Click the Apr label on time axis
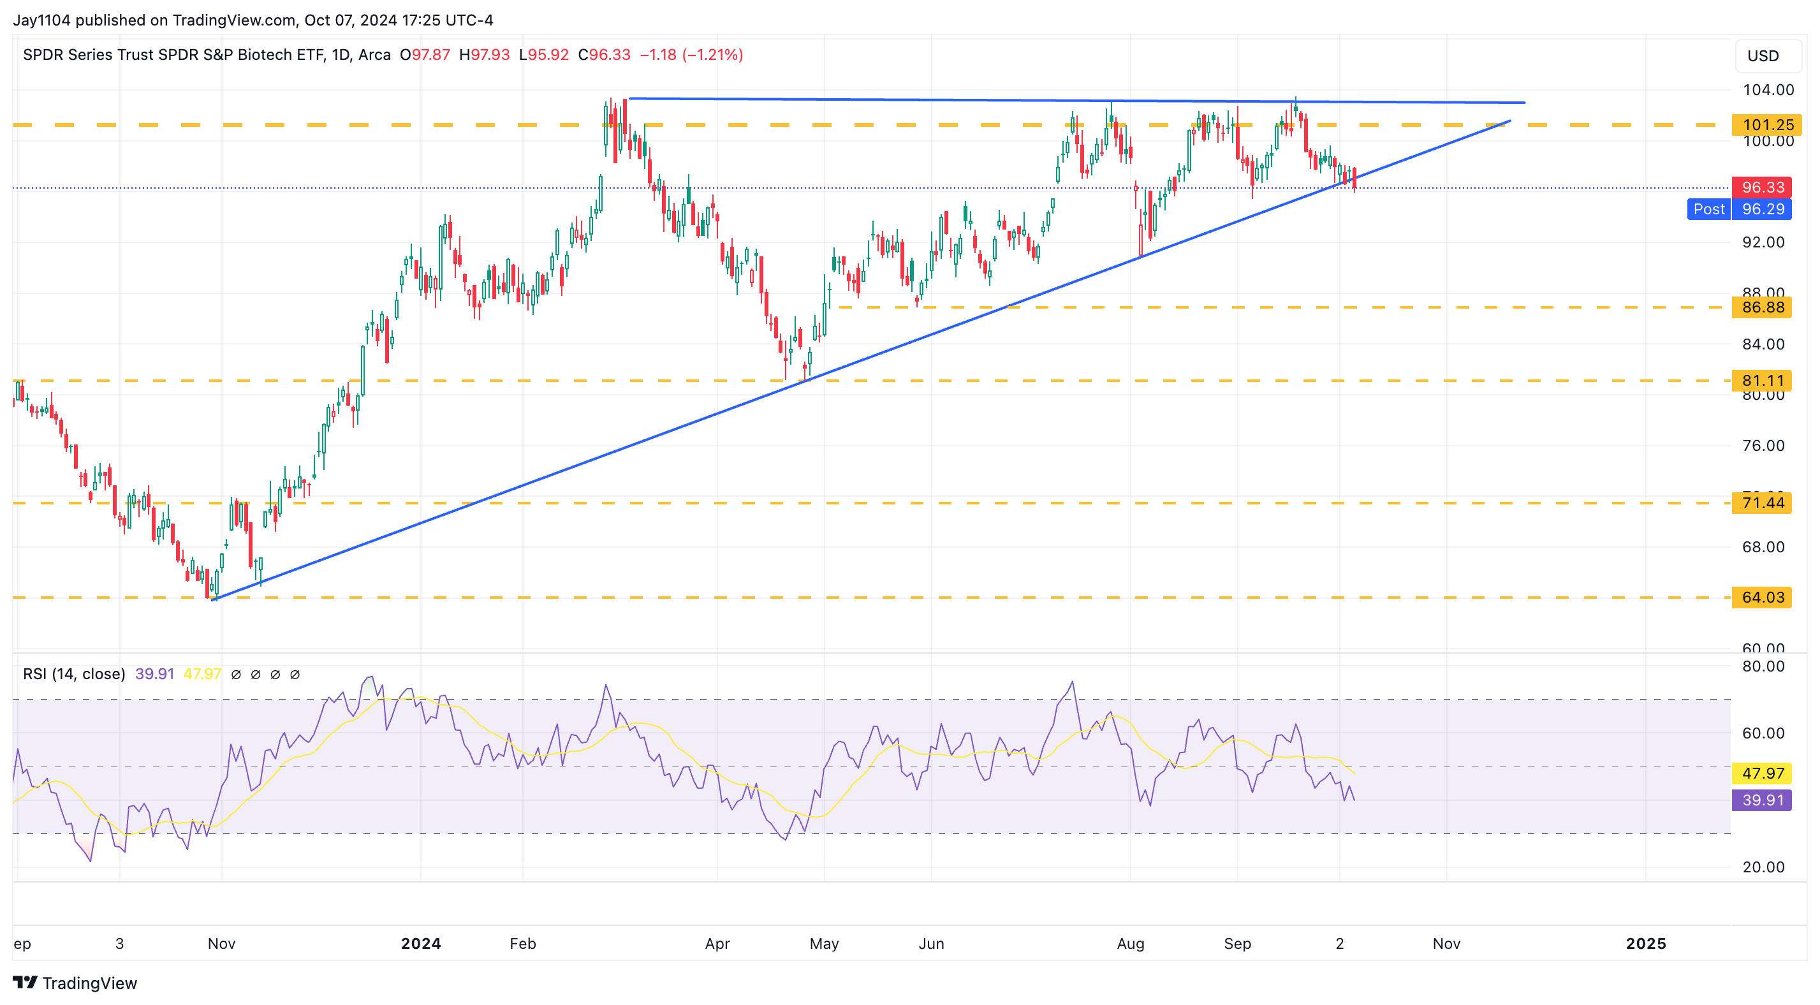 (x=717, y=944)
